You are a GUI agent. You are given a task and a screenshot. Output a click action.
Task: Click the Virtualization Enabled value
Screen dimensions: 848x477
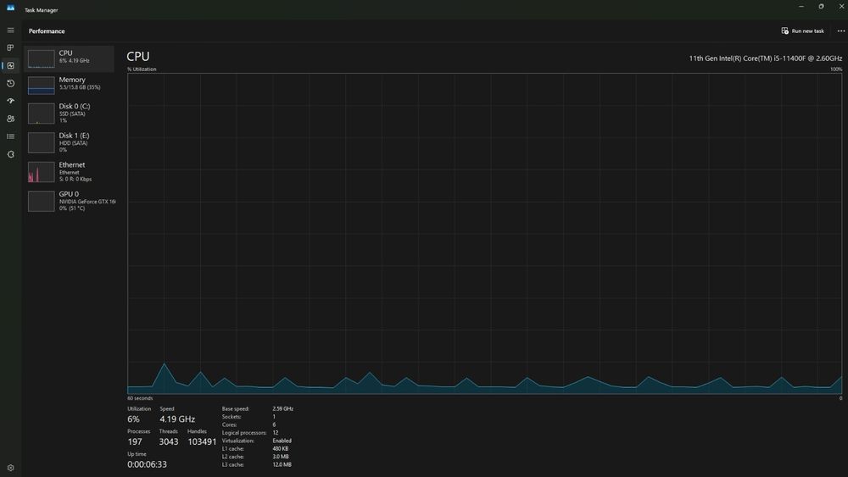282,441
